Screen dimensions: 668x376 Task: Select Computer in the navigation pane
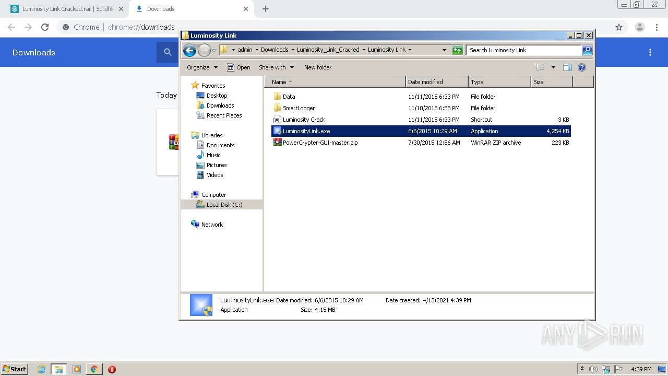(209, 195)
